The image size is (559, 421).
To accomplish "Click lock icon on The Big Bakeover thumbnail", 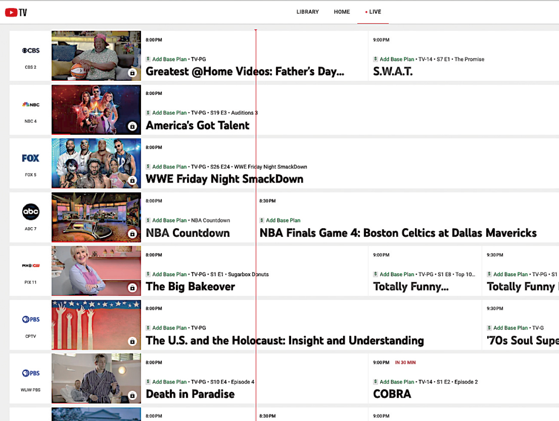I will [x=132, y=288].
